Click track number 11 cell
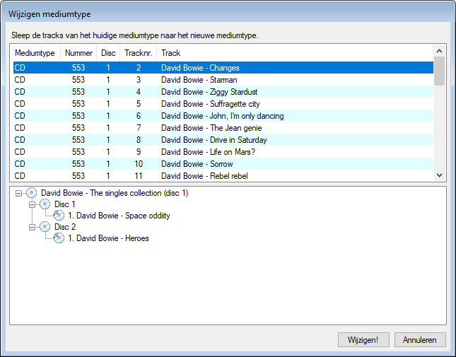The width and height of the screenshot is (456, 357). point(139,176)
